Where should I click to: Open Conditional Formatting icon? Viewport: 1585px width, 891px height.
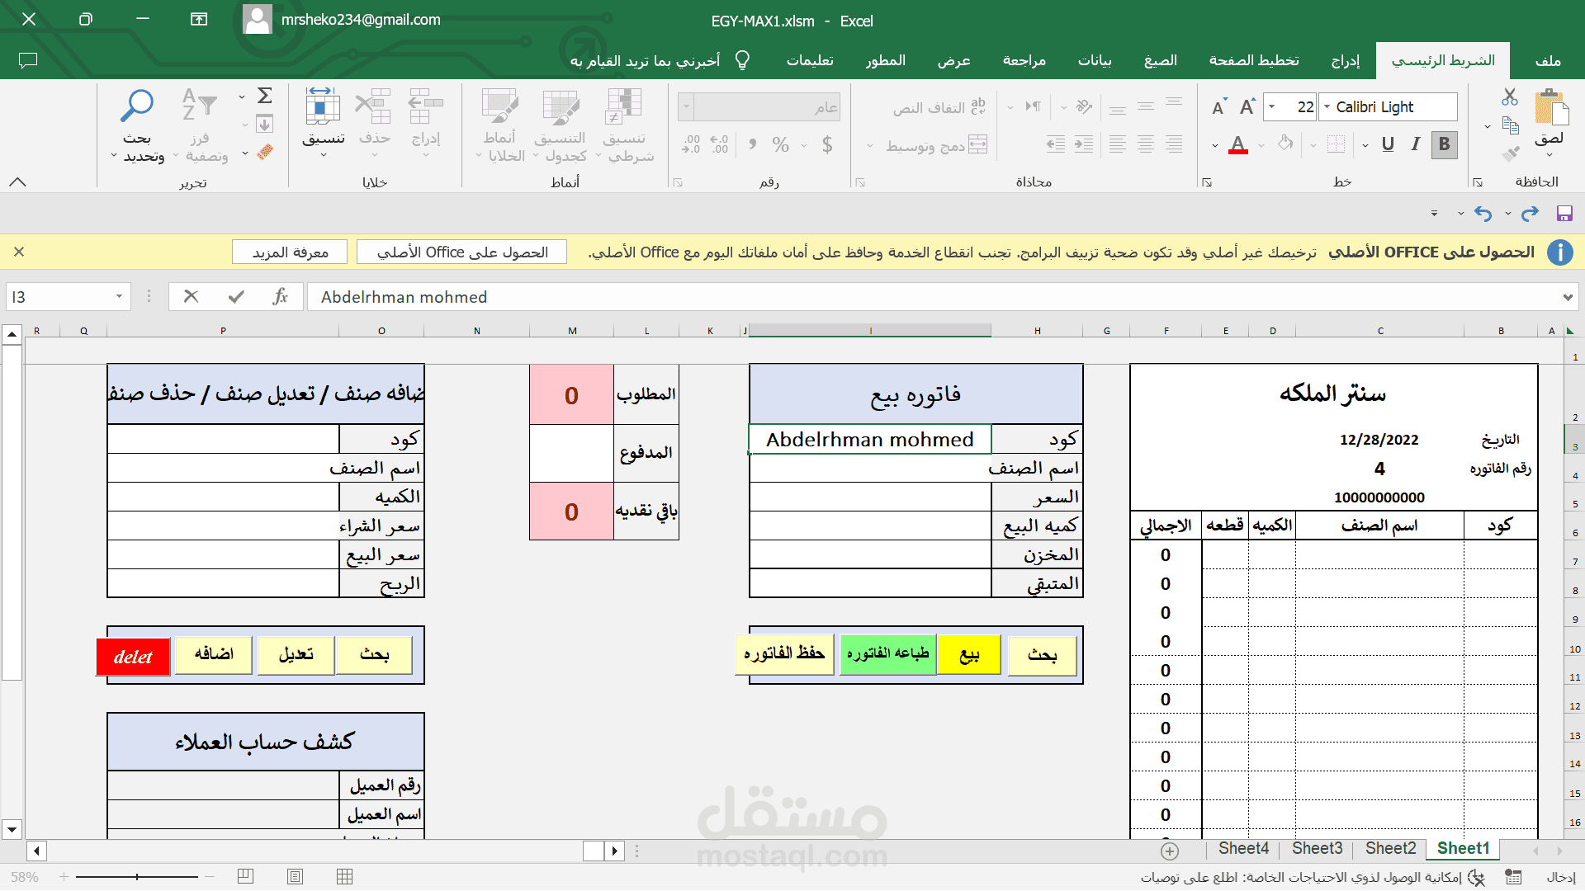[x=624, y=107]
